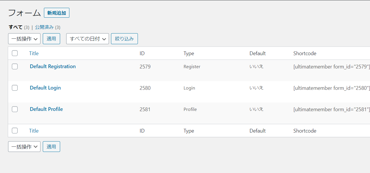
Task: Switch to the すべて filter view
Action: click(x=16, y=27)
